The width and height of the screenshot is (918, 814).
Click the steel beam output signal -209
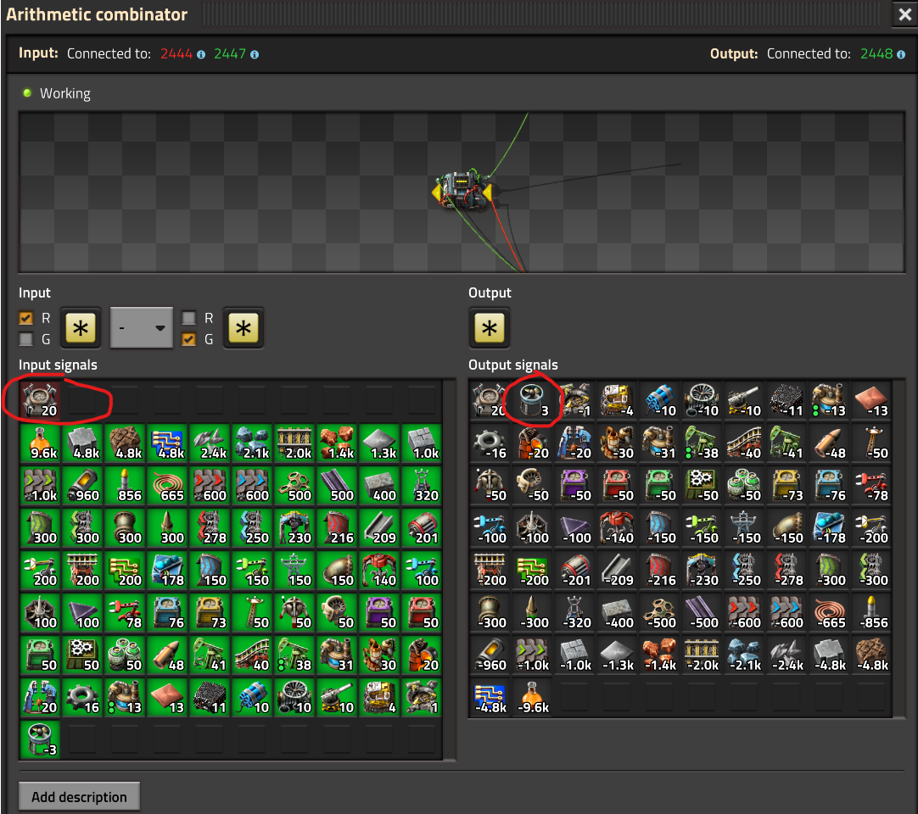pyautogui.click(x=617, y=570)
